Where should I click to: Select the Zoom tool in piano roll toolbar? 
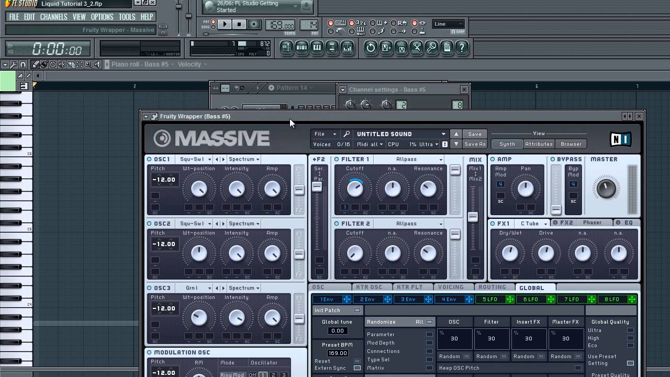coord(88,64)
